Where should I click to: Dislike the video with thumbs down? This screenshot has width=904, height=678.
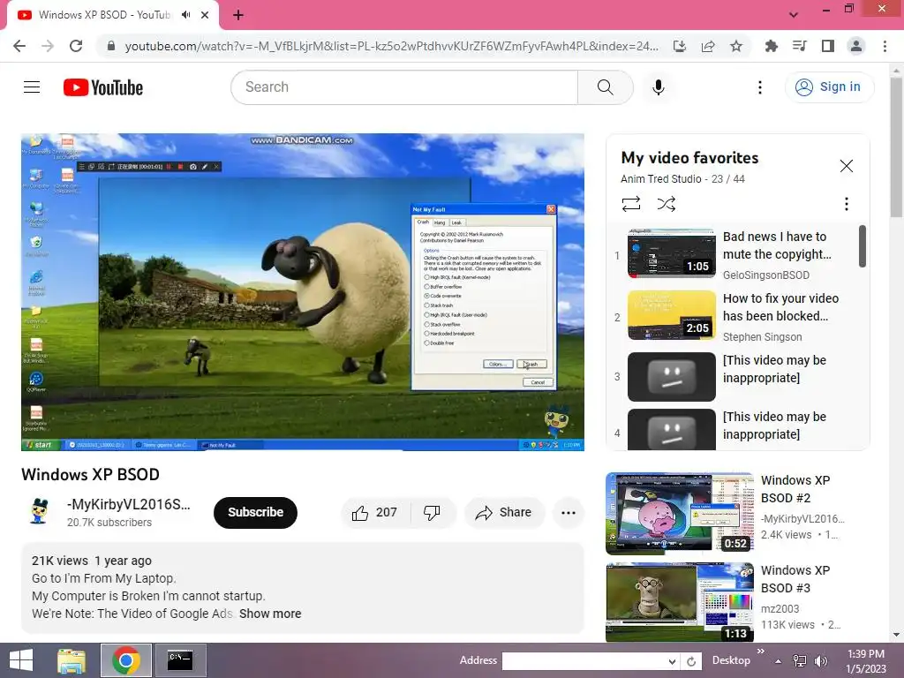tap(433, 513)
